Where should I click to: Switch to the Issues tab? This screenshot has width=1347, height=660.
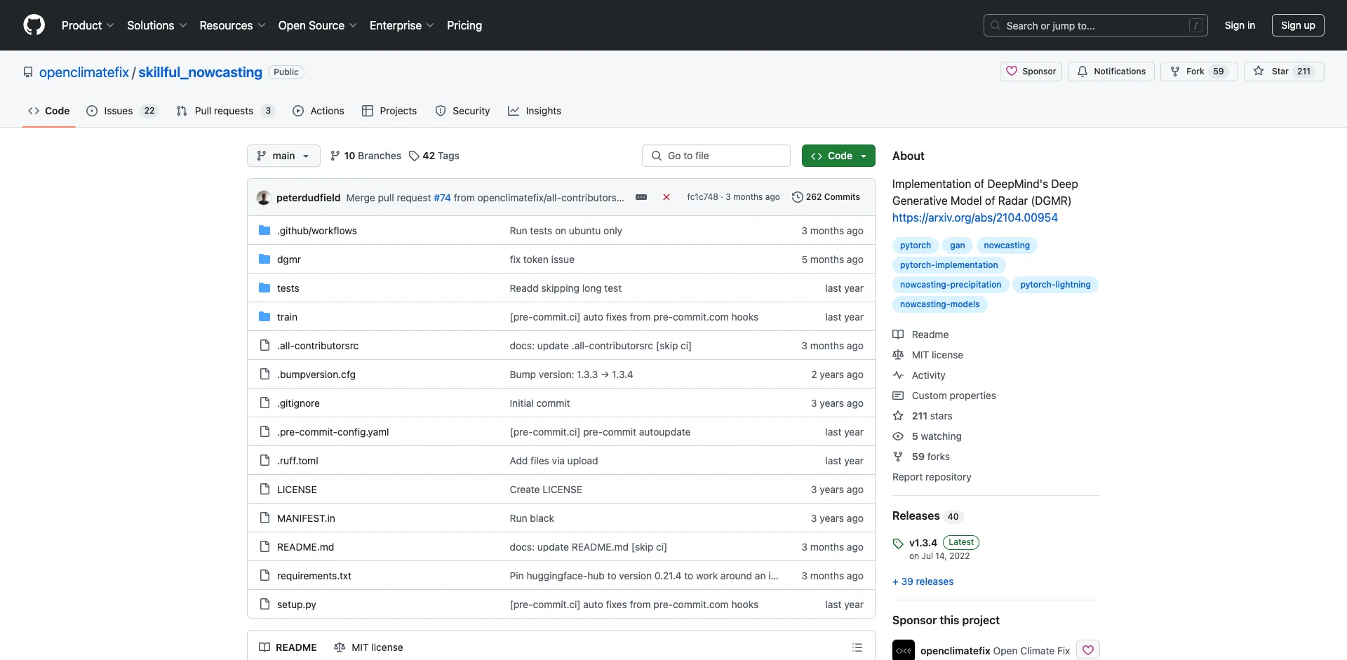(122, 111)
